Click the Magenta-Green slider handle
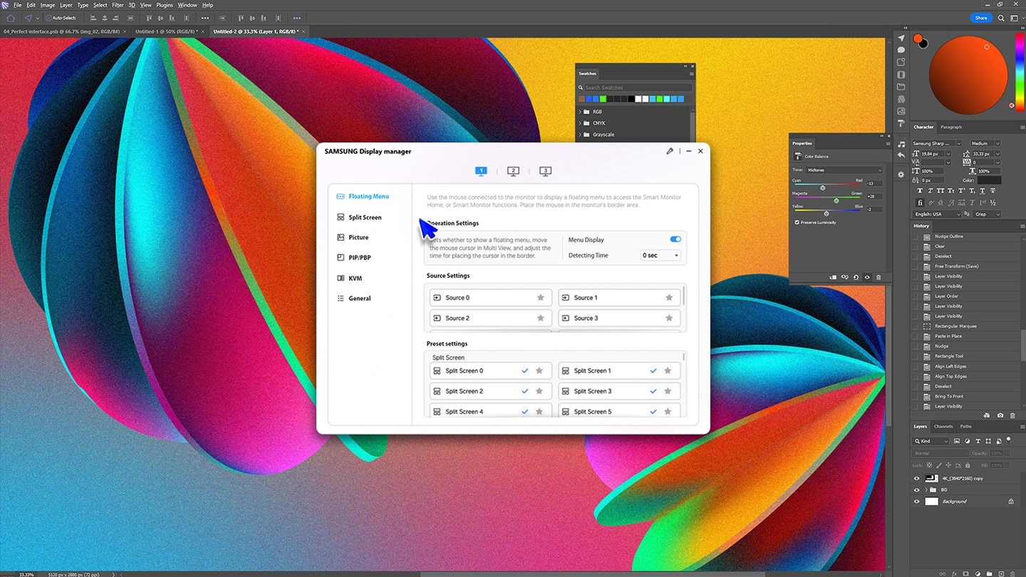This screenshot has width=1026, height=577. pyautogui.click(x=836, y=201)
